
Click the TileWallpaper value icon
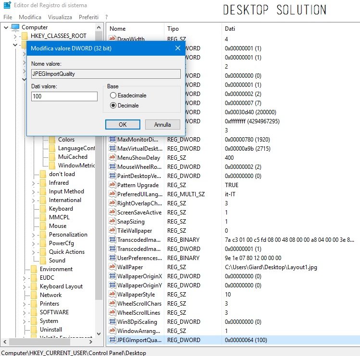(x=112, y=231)
